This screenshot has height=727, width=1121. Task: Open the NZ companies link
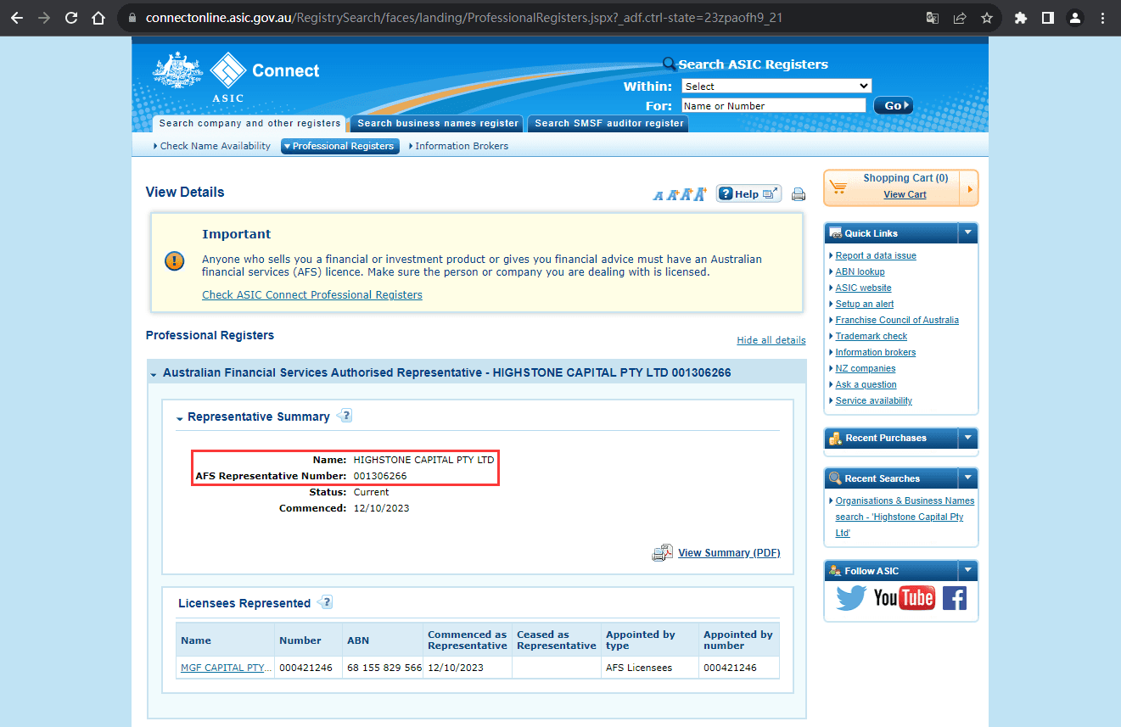click(x=866, y=368)
